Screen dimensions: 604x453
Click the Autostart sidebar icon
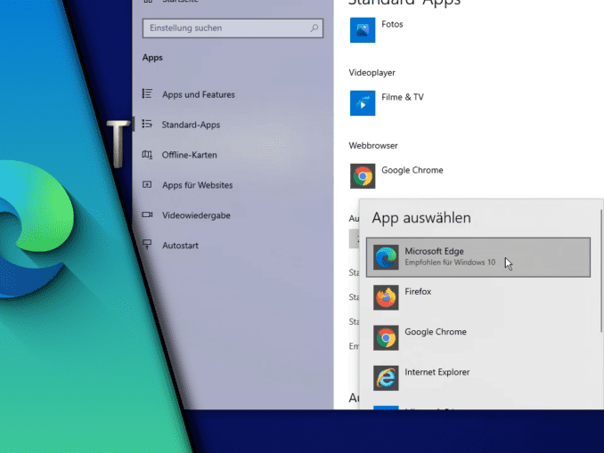click(x=148, y=246)
